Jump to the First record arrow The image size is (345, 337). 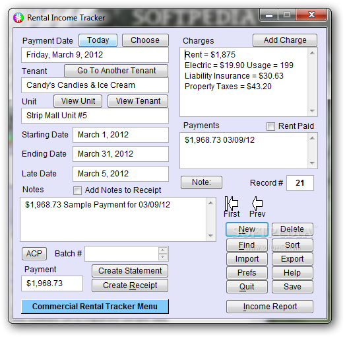(x=232, y=204)
